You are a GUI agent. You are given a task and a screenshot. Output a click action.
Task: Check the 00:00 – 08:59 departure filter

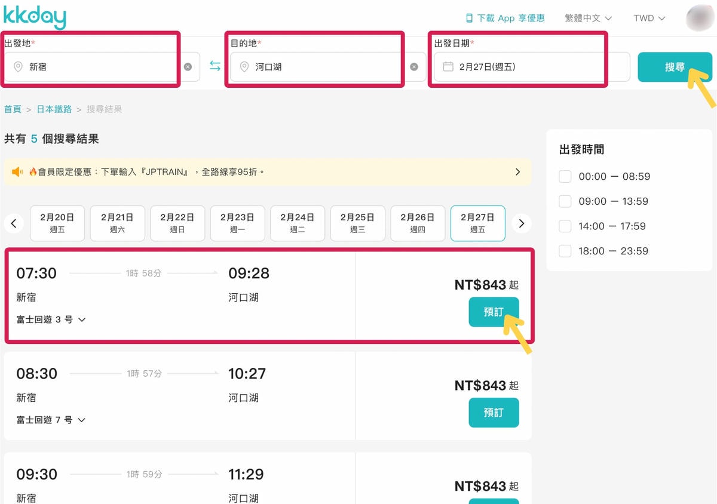565,176
